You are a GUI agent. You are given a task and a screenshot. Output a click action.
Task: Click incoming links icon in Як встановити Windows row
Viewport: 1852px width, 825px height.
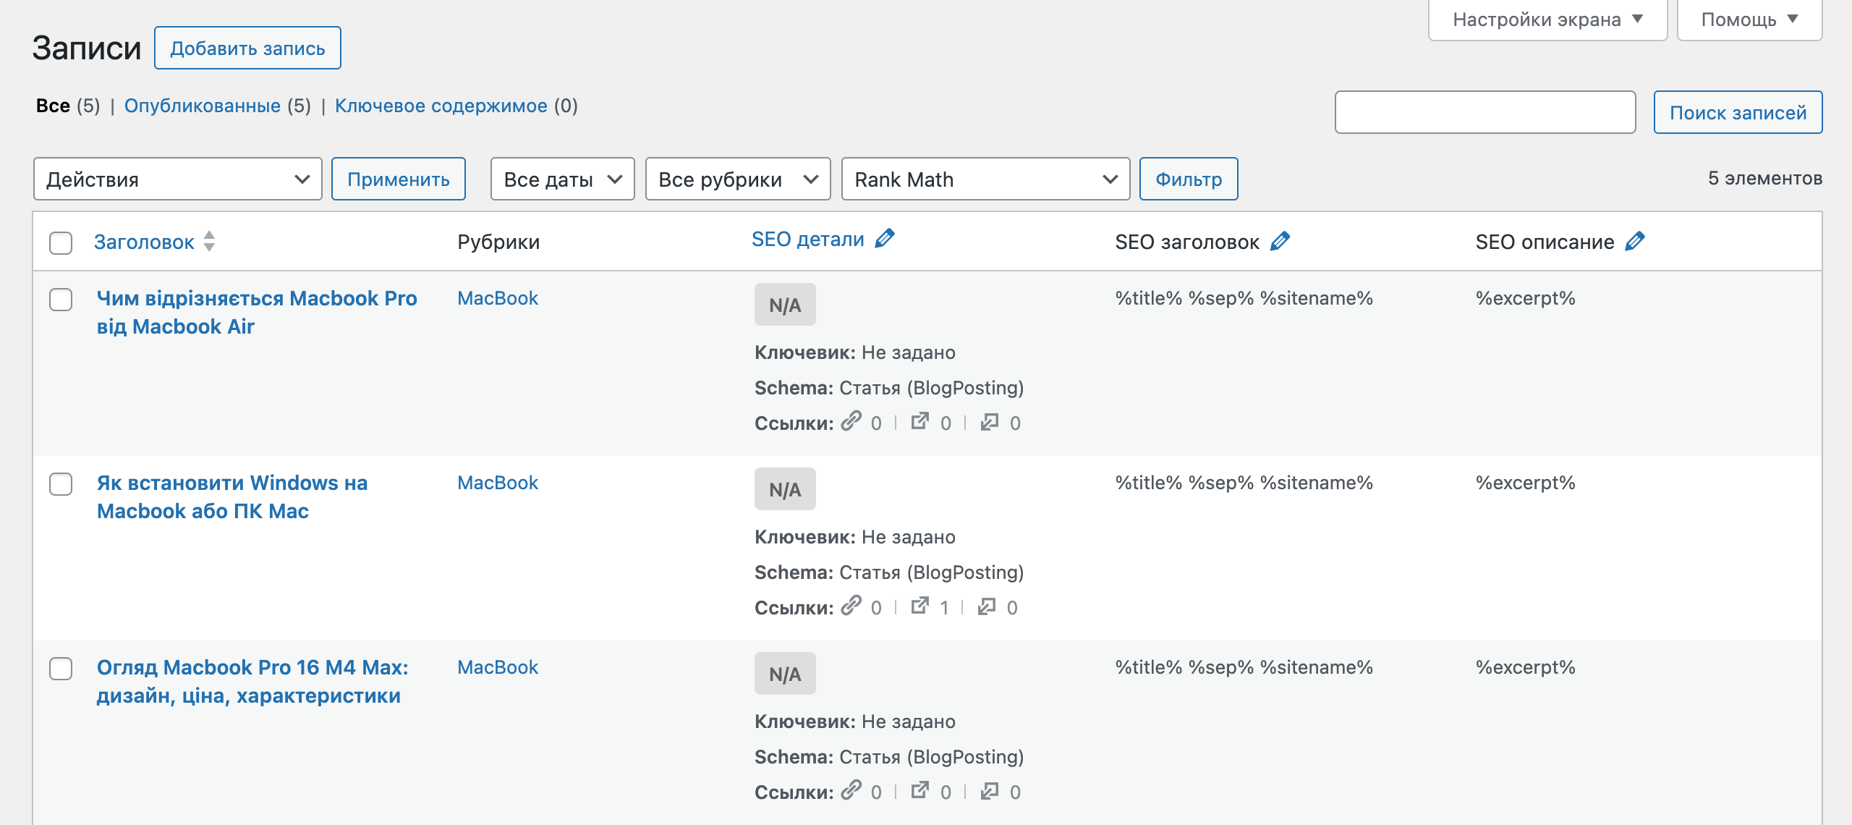coord(987,606)
